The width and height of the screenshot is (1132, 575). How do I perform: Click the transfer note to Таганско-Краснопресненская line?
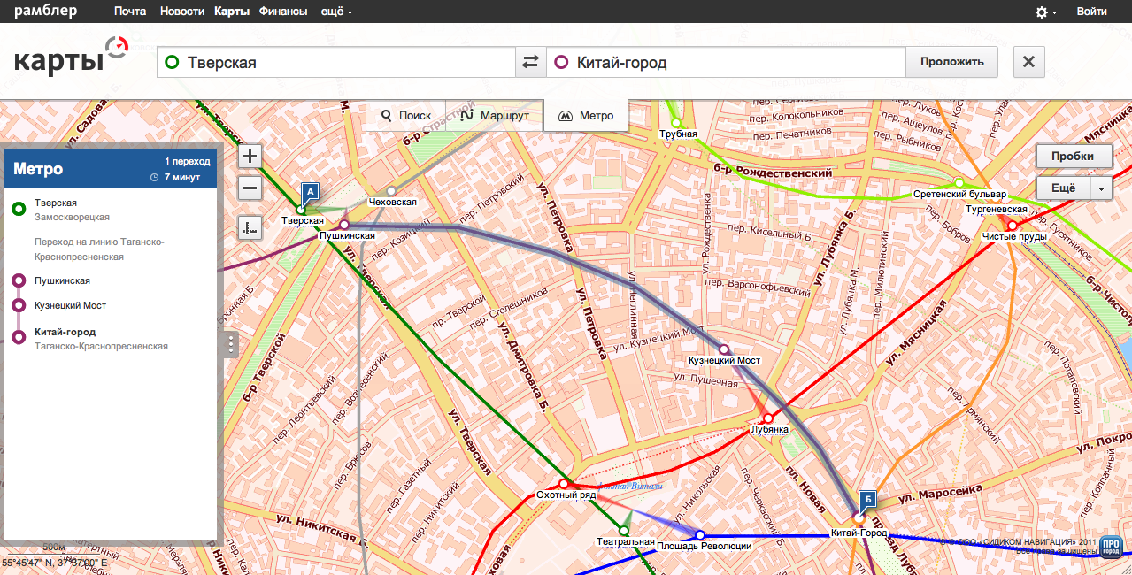[x=100, y=249]
